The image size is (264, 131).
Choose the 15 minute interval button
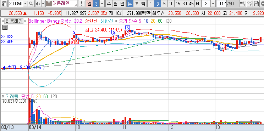[x=178, y=4]
